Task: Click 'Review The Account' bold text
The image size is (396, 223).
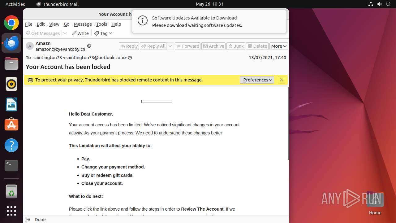Action: [x=202, y=209]
